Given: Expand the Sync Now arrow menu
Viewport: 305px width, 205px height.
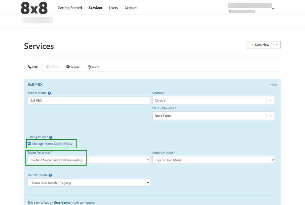Looking at the screenshot, I should pyautogui.click(x=277, y=45).
